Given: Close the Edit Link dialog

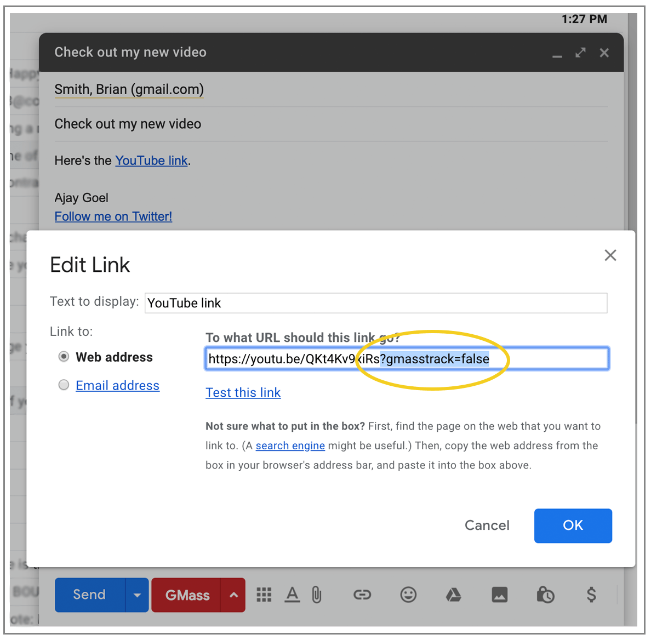Looking at the screenshot, I should 610,255.
